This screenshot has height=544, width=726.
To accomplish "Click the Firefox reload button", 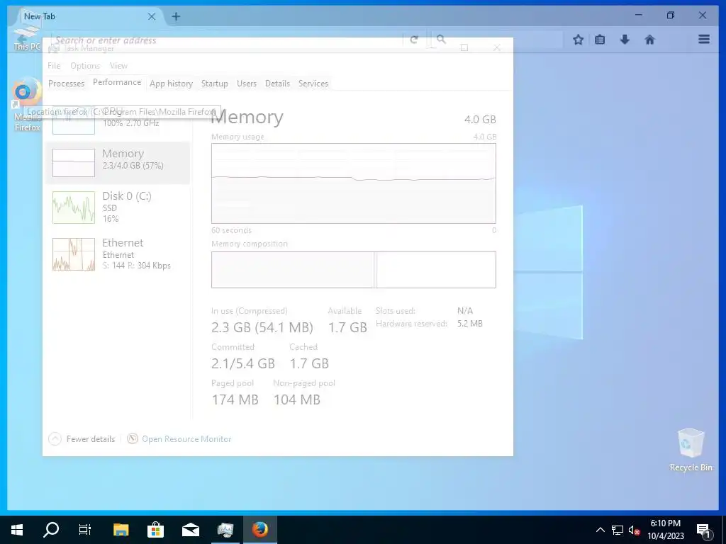I will point(414,40).
